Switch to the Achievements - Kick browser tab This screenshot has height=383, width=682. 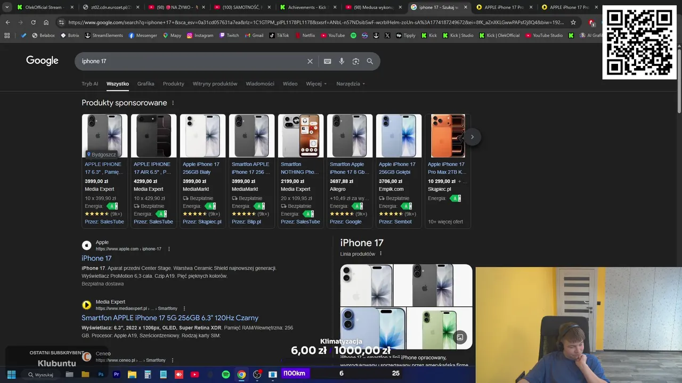click(x=307, y=7)
